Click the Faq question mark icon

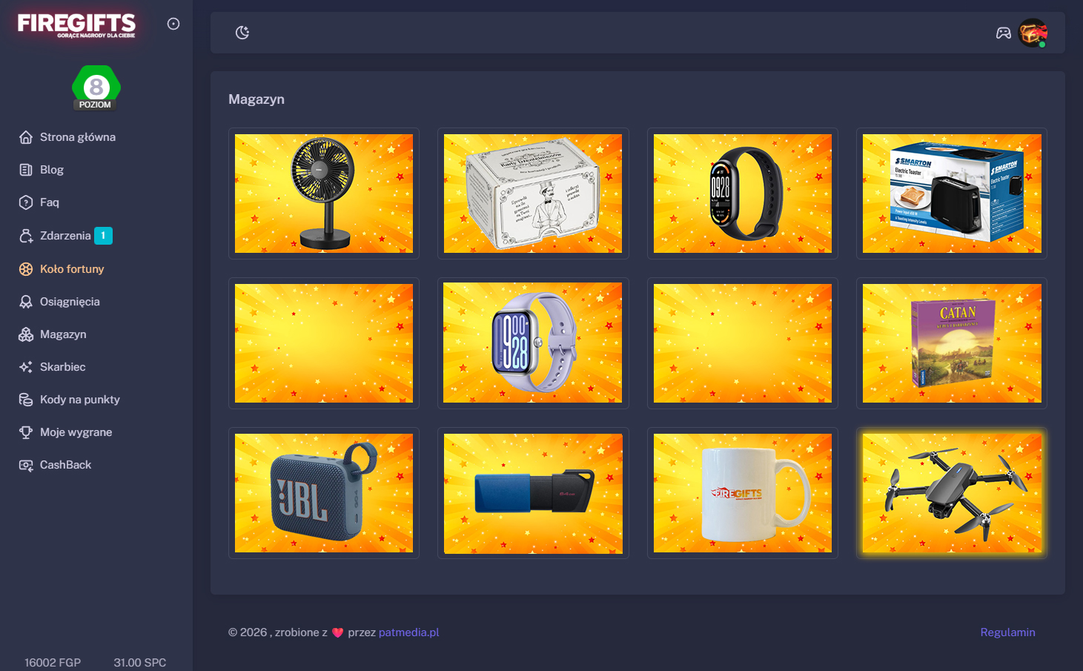click(x=24, y=202)
